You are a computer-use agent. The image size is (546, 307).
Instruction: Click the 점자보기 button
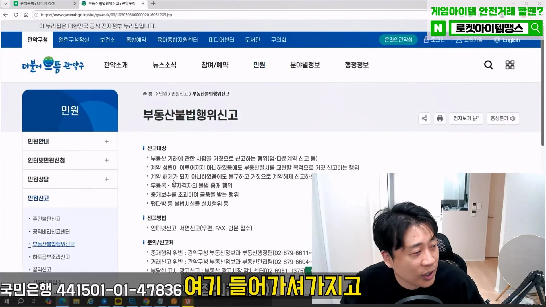pos(466,119)
